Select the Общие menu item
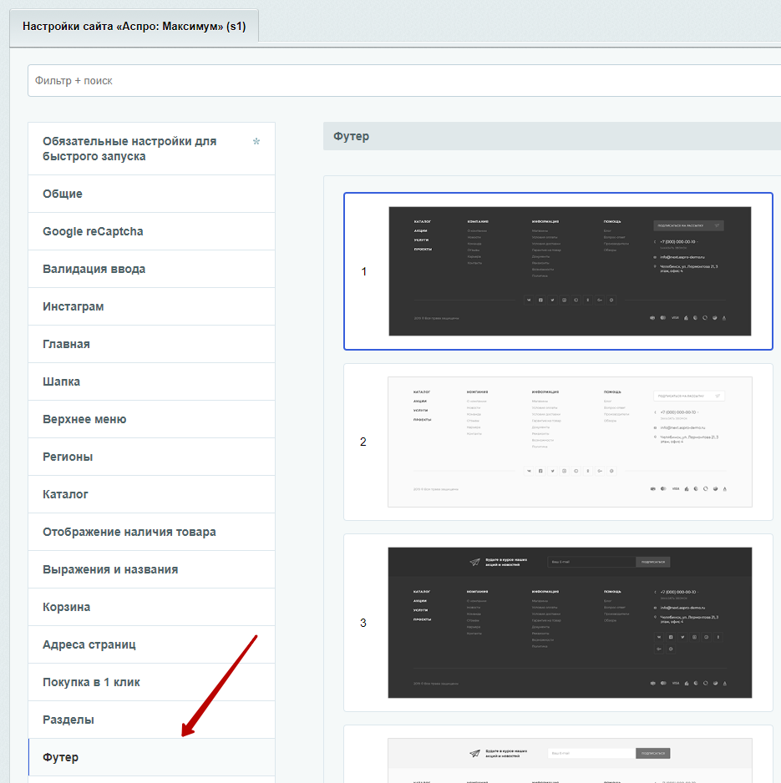The width and height of the screenshot is (781, 783). pyautogui.click(x=151, y=194)
